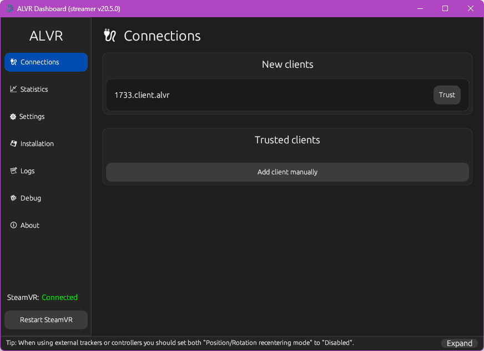Click the chart icon beside Statistics
This screenshot has width=484, height=351.
coord(13,89)
